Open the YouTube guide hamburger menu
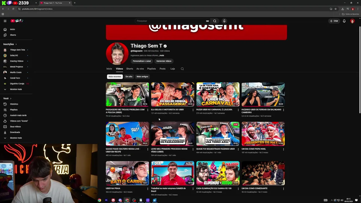Screen dimensions: 361x203 [5, 21]
